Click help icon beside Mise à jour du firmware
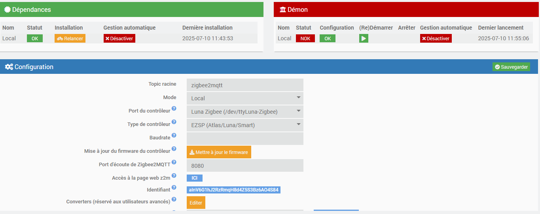 (174, 149)
